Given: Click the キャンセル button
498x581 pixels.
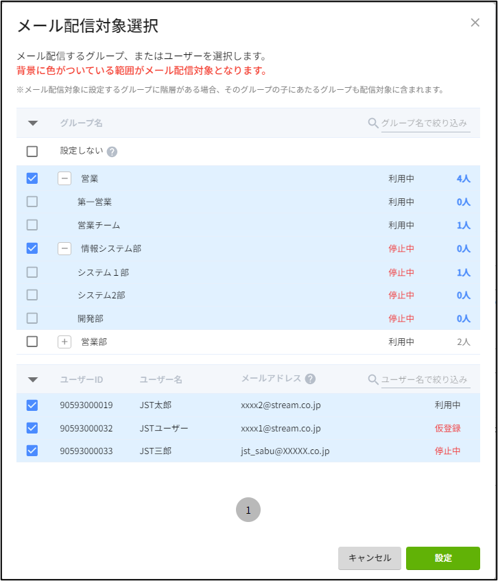Looking at the screenshot, I should click(x=370, y=558).
